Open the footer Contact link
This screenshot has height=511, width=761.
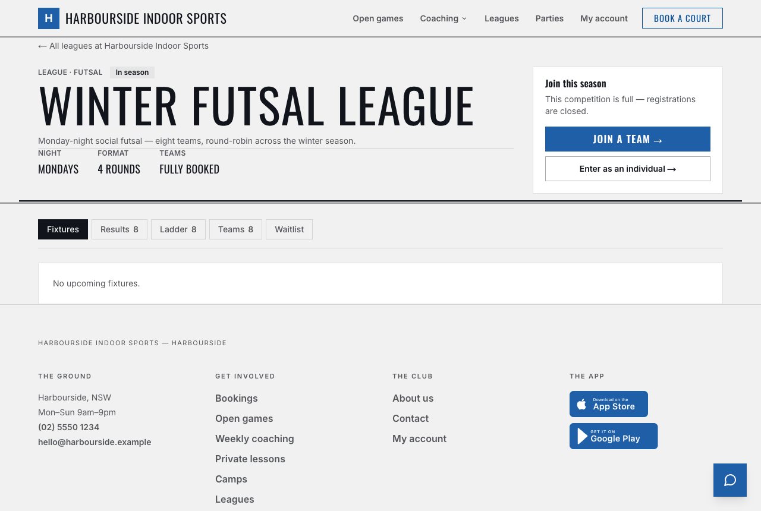411,418
